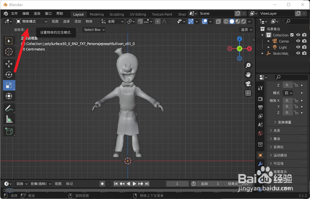Image resolution: width=310 pixels, height=199 pixels.
Task: Open the Options dropdown in viewport
Action: click(x=246, y=30)
